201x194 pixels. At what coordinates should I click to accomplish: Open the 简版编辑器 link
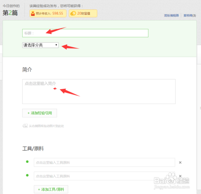tap(172, 15)
